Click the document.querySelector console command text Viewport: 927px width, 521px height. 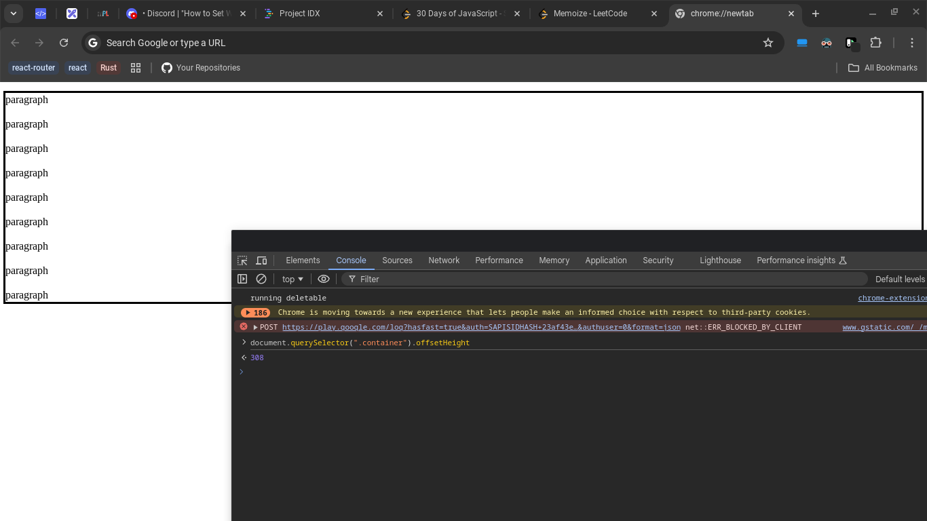(x=360, y=343)
